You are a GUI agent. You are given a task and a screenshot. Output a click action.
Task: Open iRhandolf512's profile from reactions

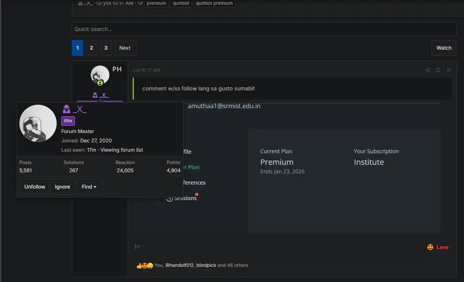pyautogui.click(x=179, y=265)
